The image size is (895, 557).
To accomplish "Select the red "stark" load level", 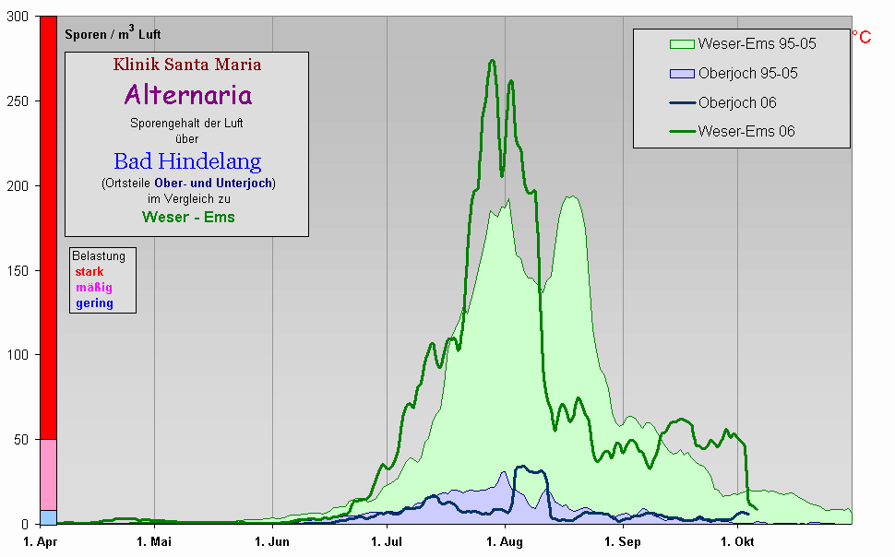I will pos(89,272).
